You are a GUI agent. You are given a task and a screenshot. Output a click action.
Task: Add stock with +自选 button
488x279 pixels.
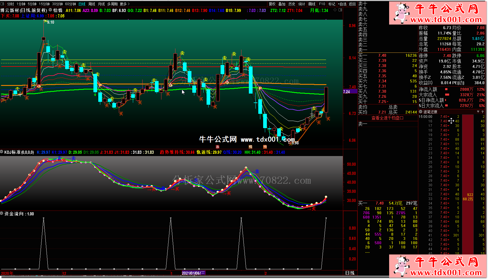coord(342,4)
